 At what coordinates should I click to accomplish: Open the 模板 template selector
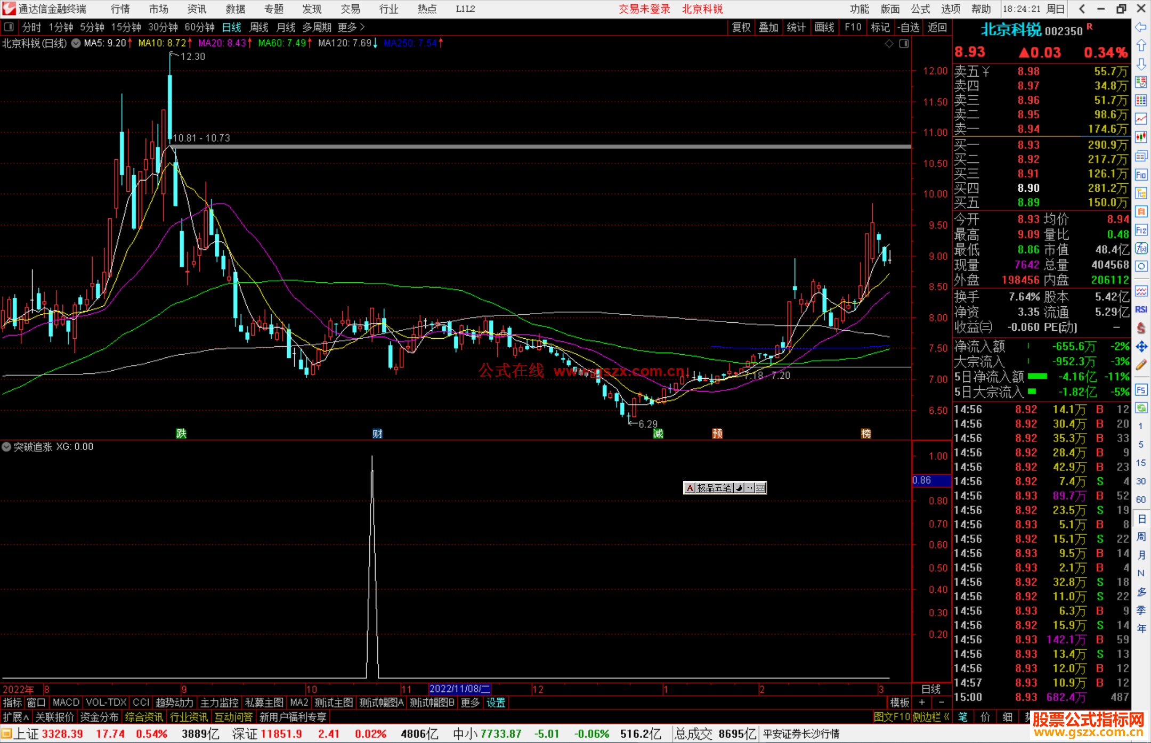899,703
